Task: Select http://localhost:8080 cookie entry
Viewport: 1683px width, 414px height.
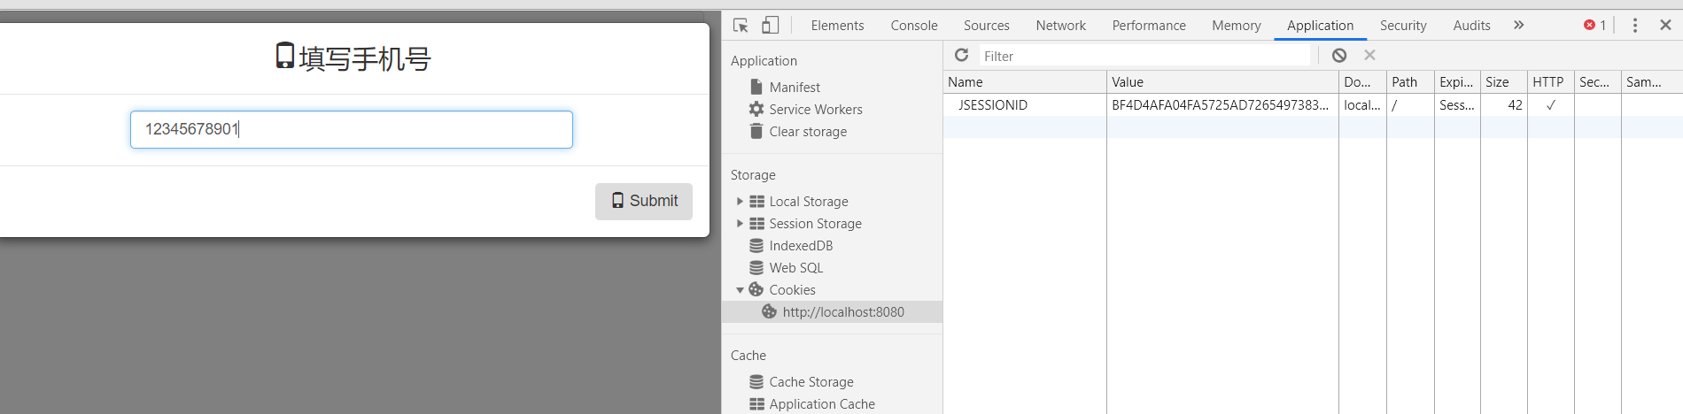Action: click(842, 312)
